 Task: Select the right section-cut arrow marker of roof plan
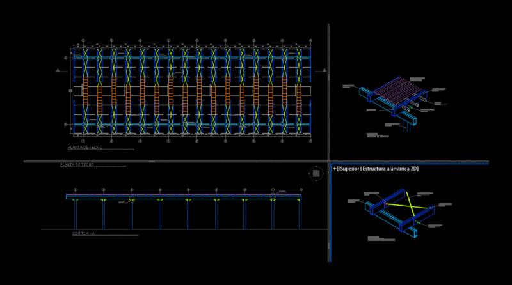coord(324,70)
